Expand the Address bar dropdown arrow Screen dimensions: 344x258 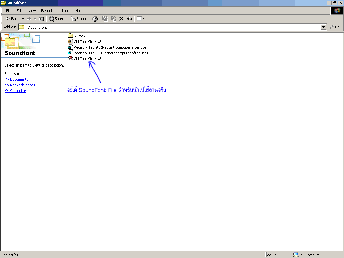(x=324, y=27)
